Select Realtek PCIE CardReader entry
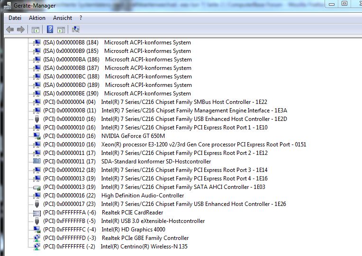This screenshot has height=256, width=362. click(103, 213)
